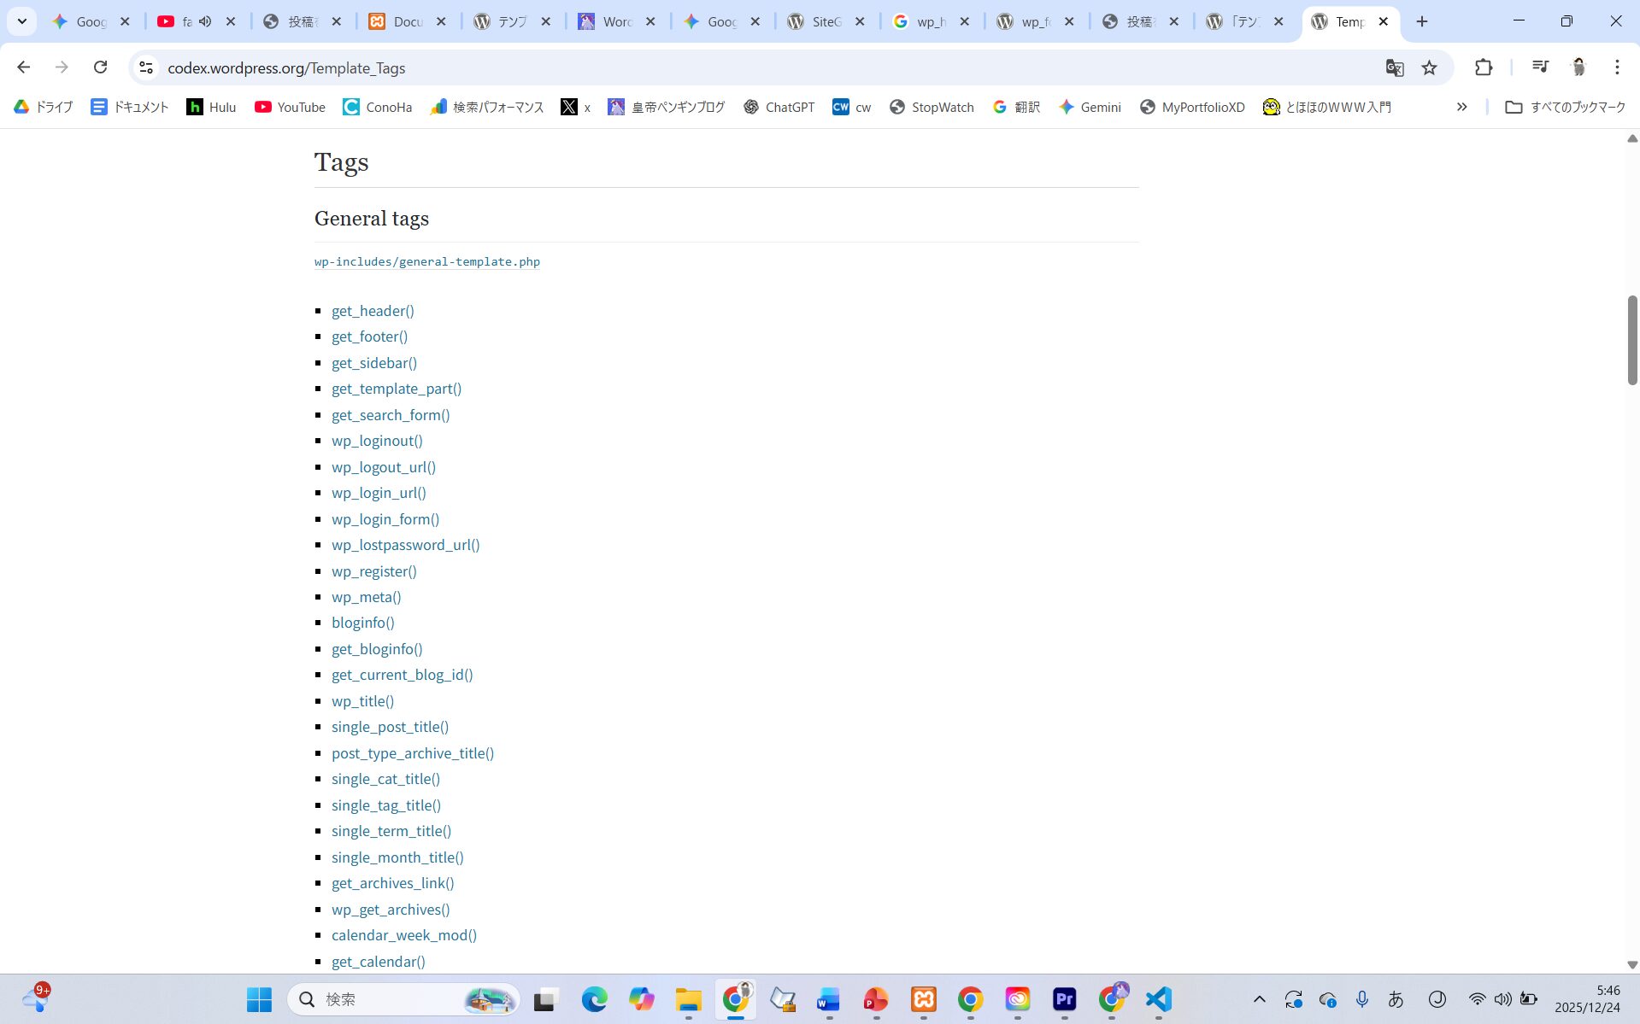Toggle the Japanese IME input mode indicator
Viewport: 1640px width, 1024px height.
[x=1396, y=999]
